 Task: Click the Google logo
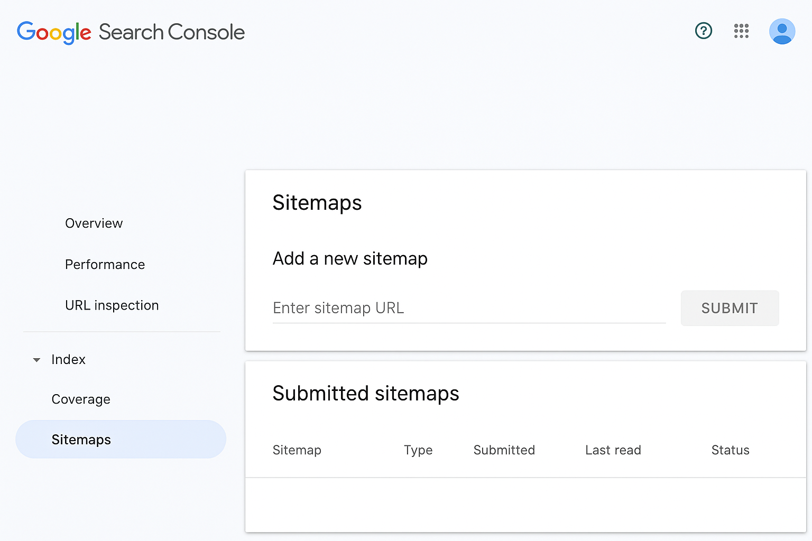pos(53,32)
